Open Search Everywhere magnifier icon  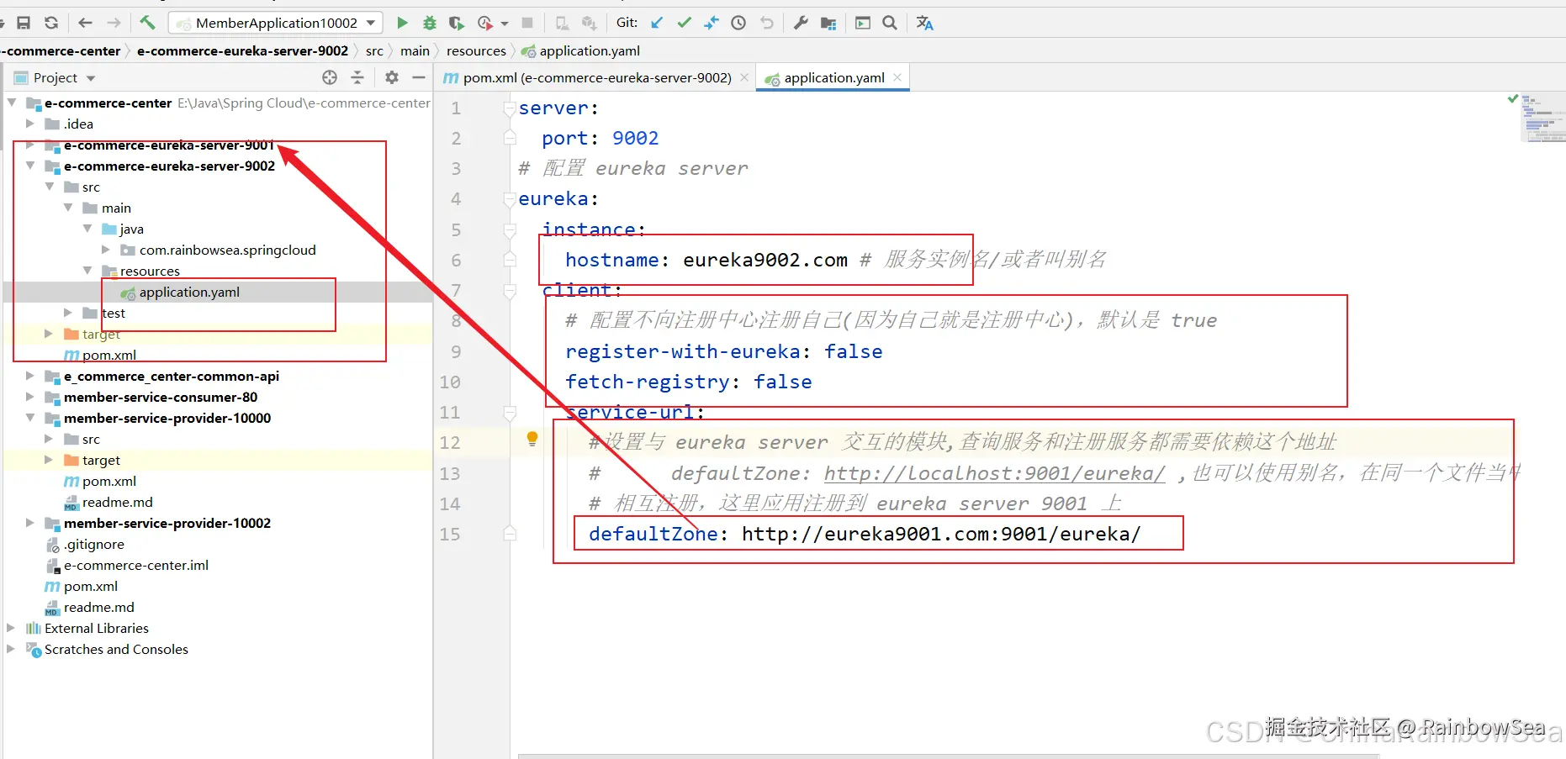click(x=890, y=23)
